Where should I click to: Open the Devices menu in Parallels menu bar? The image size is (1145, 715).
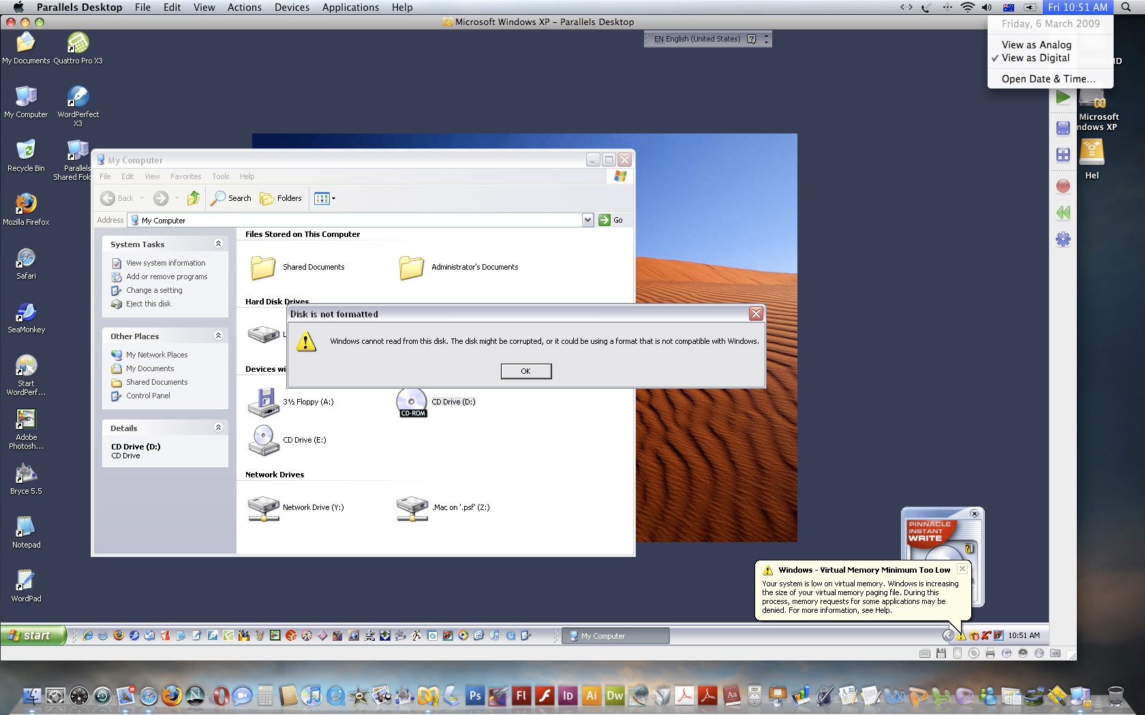292,7
